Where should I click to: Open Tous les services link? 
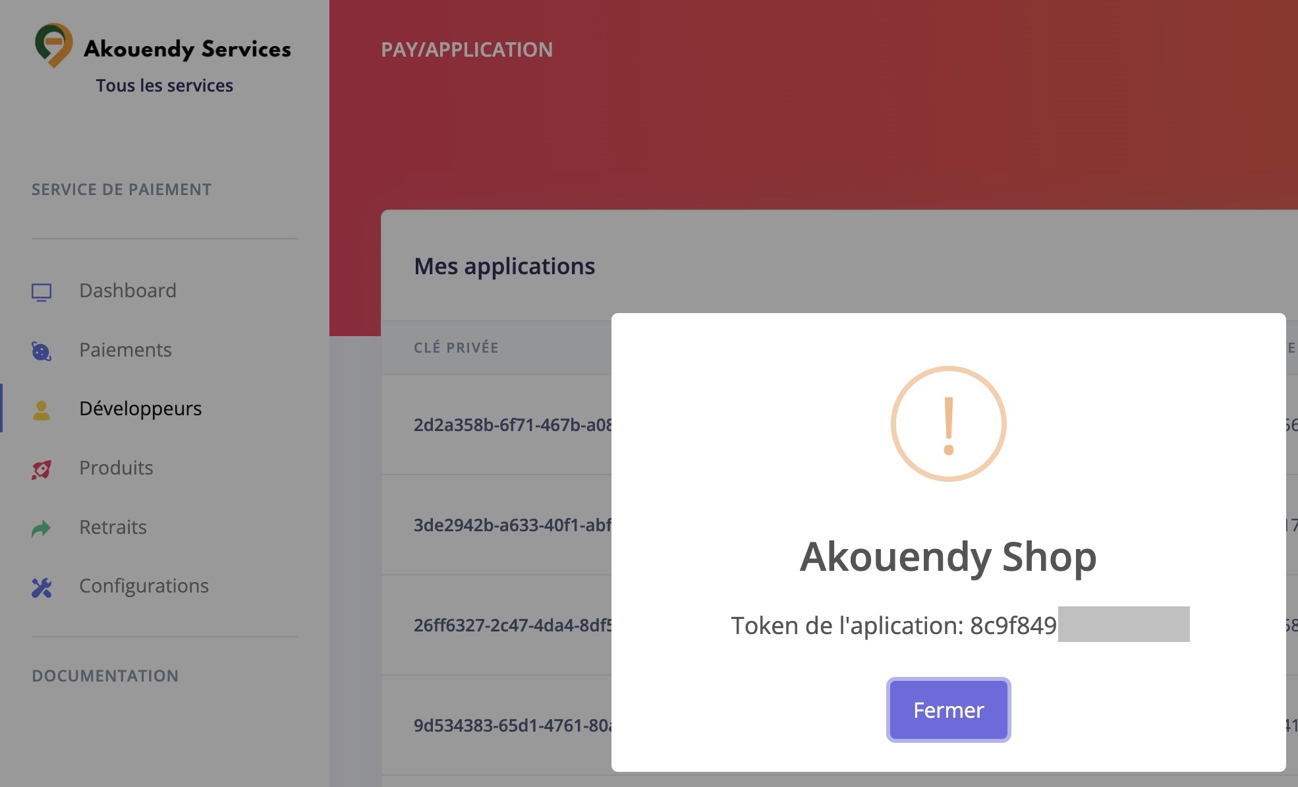coord(164,86)
